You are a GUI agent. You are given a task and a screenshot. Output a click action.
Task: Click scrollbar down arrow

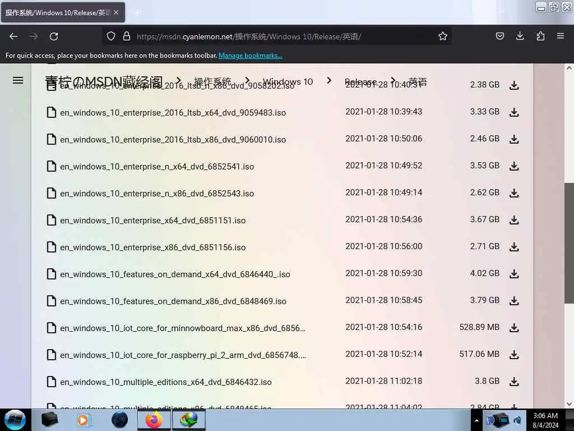click(569, 404)
